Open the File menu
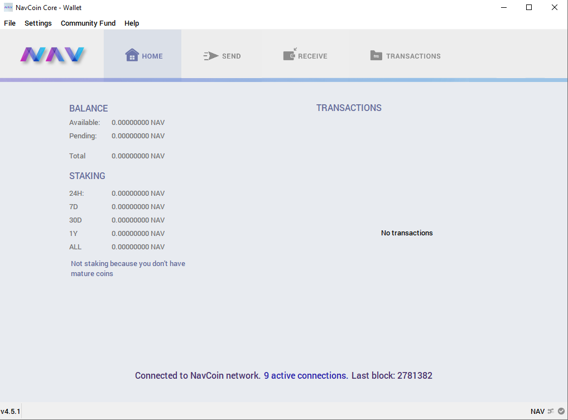The height and width of the screenshot is (420, 568). [10, 23]
